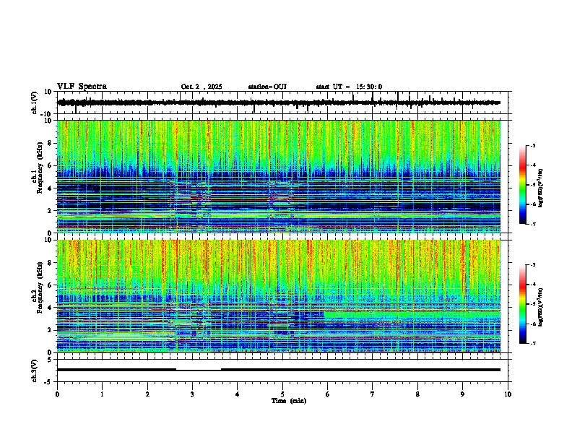
Task: Click time axis tick label '7'
Action: click(373, 394)
